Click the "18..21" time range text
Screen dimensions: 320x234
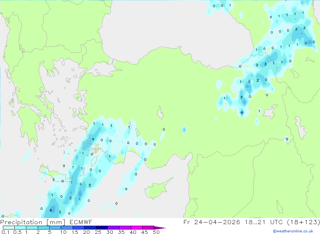point(255,222)
